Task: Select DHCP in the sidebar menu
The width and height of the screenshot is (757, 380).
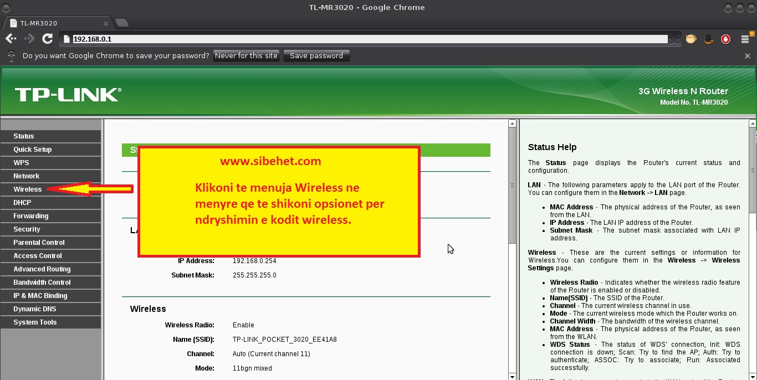Action: click(x=22, y=203)
